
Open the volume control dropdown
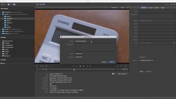point(126,66)
